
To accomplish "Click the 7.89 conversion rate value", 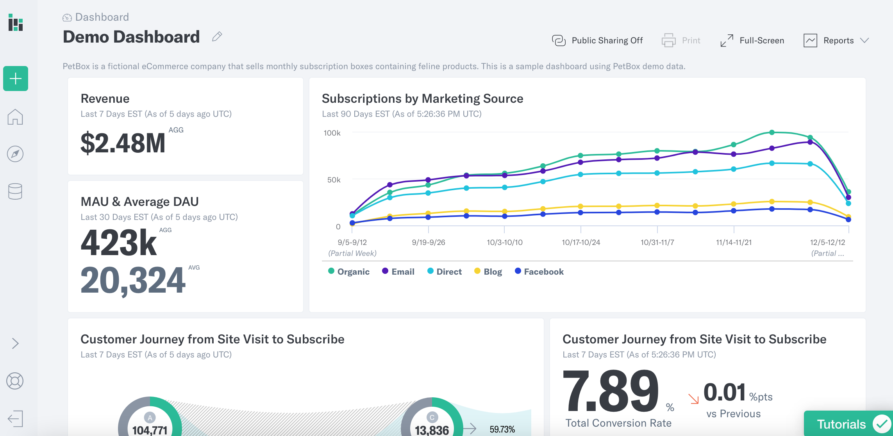I will click(x=611, y=391).
